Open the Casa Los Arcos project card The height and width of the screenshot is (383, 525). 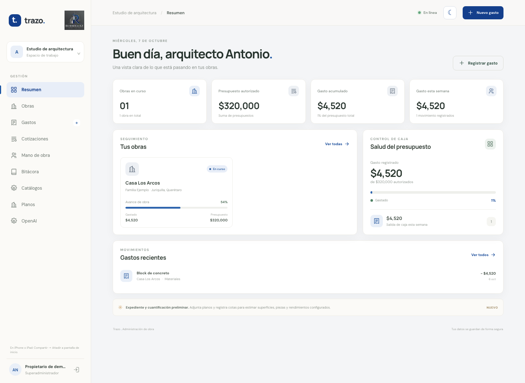click(176, 192)
